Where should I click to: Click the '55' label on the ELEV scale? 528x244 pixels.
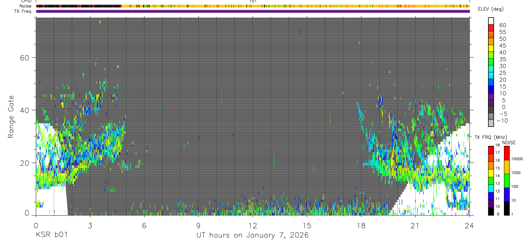click(x=502, y=32)
